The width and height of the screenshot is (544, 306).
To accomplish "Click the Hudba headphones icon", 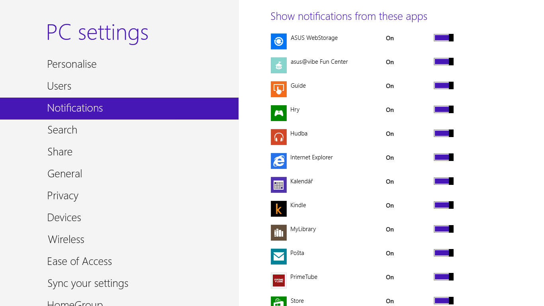I will [278, 137].
